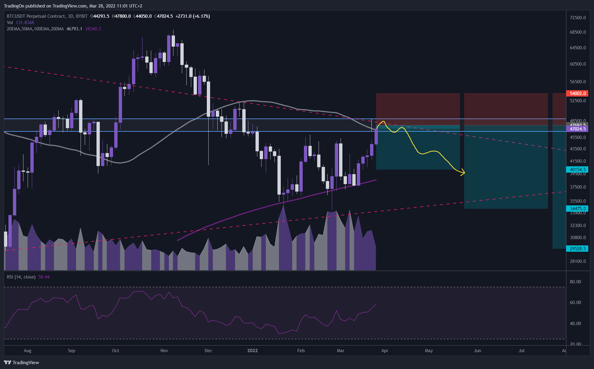Click 56500.0 on the price axis

click(578, 82)
